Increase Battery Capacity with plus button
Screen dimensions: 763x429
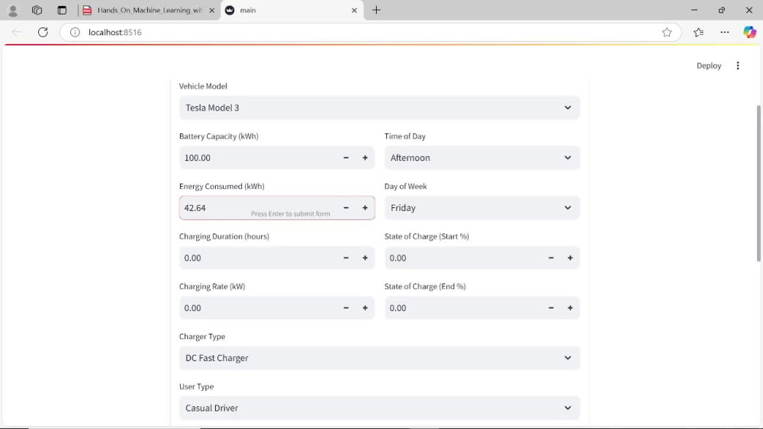point(365,158)
